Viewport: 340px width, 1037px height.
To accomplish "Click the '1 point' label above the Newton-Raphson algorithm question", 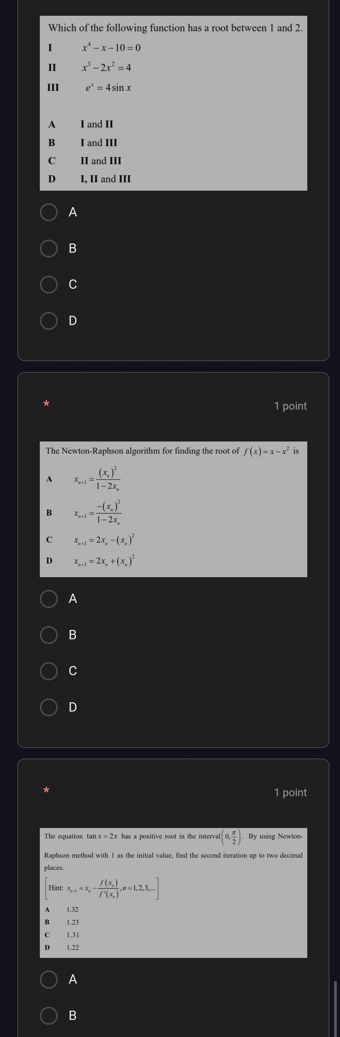I will [x=290, y=406].
